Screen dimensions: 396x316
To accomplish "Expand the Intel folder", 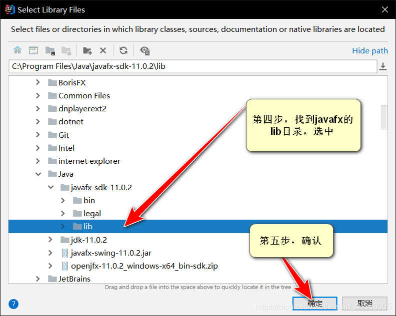I will point(38,148).
